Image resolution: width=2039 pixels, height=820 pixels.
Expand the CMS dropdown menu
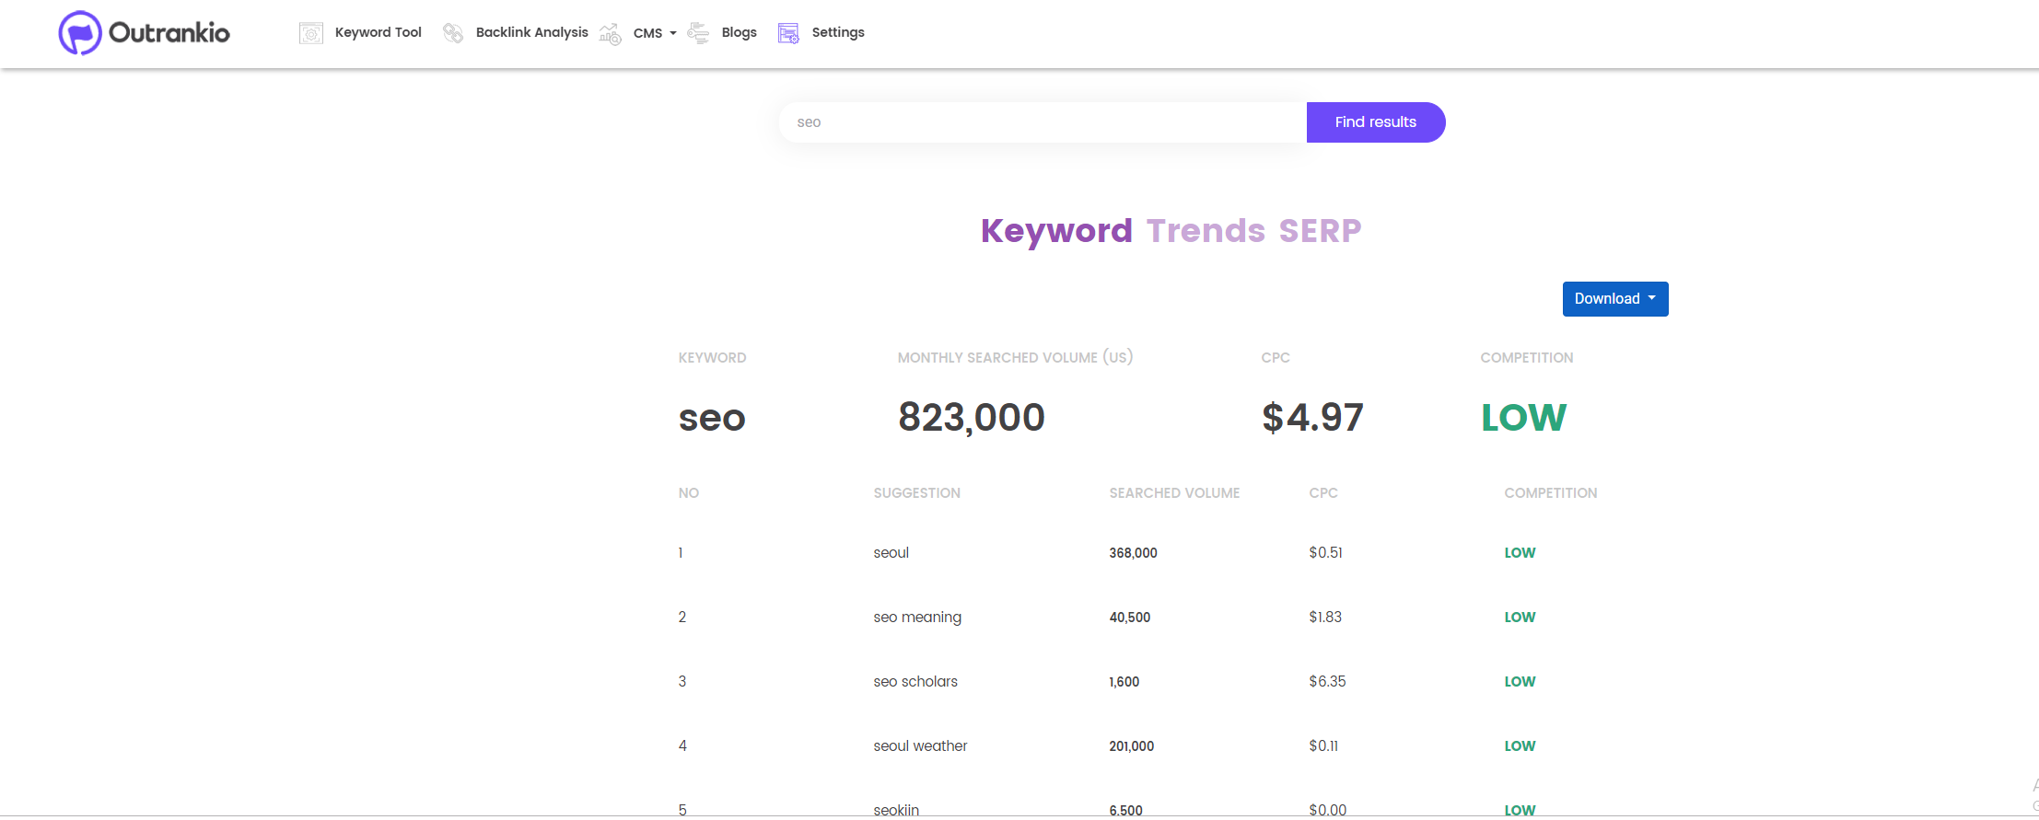coord(655,33)
